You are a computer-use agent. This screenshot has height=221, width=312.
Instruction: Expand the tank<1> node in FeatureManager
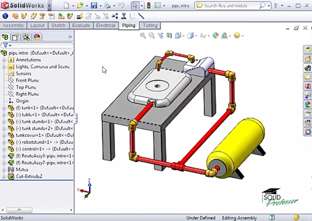pyautogui.click(x=3, y=108)
